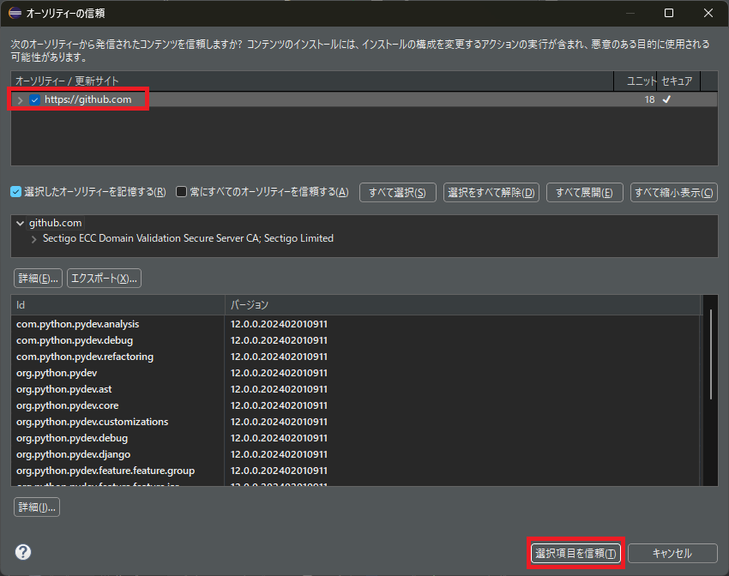729x576 pixels.
Task: Collapse the github.com certificate section
Action: tap(15, 221)
